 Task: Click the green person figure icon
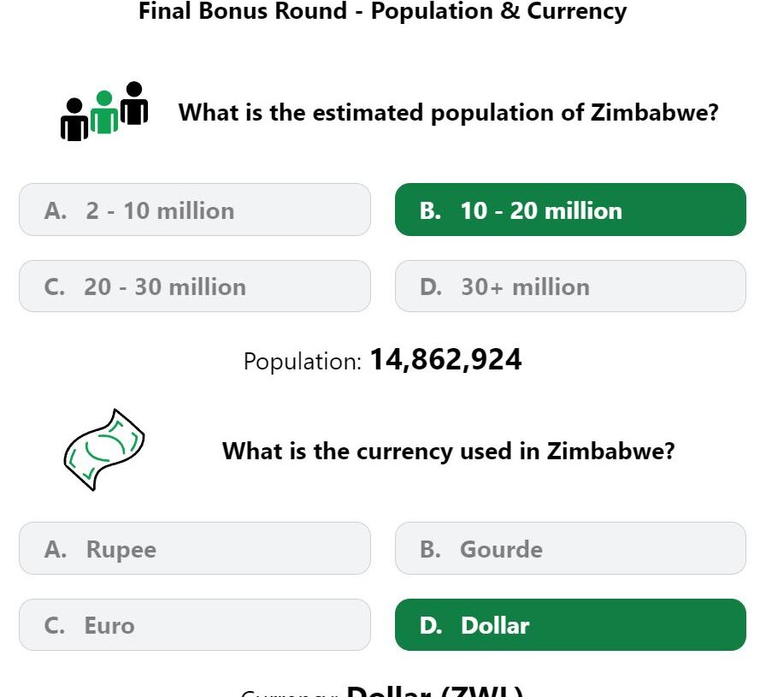(104, 112)
